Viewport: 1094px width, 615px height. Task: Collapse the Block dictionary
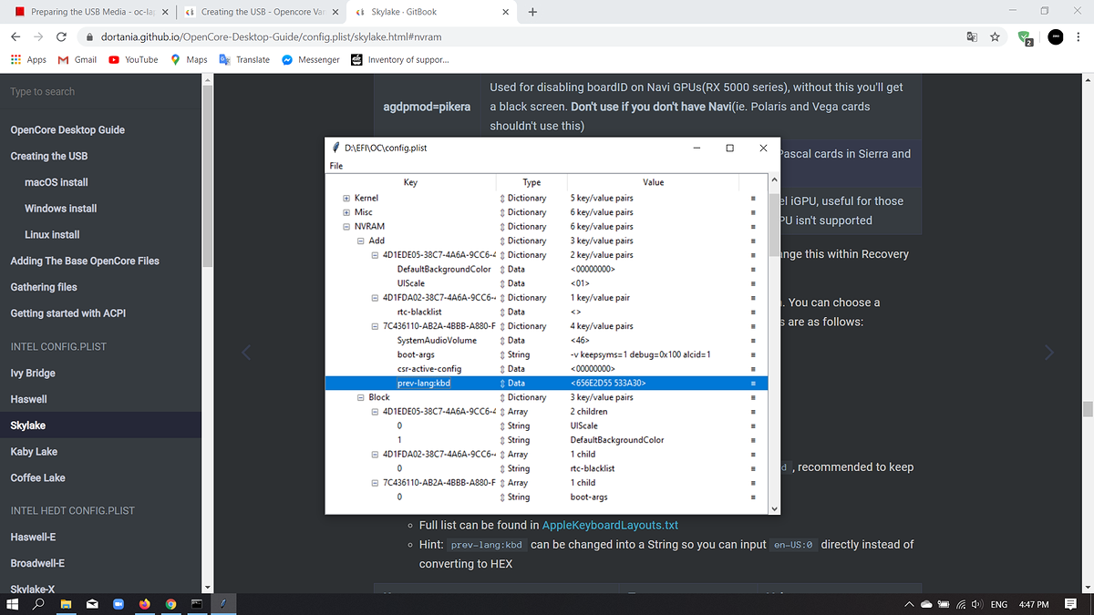tap(360, 397)
